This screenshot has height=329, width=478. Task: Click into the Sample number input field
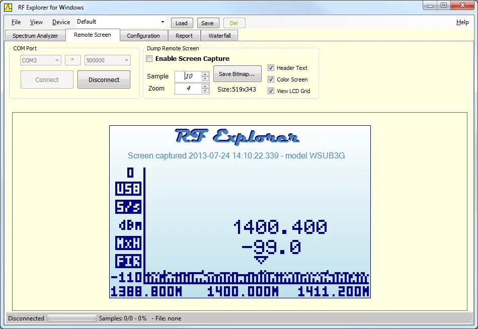[188, 76]
